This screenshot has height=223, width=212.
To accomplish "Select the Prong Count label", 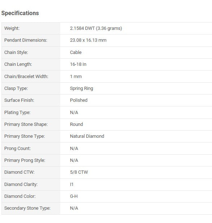I will (17, 149).
